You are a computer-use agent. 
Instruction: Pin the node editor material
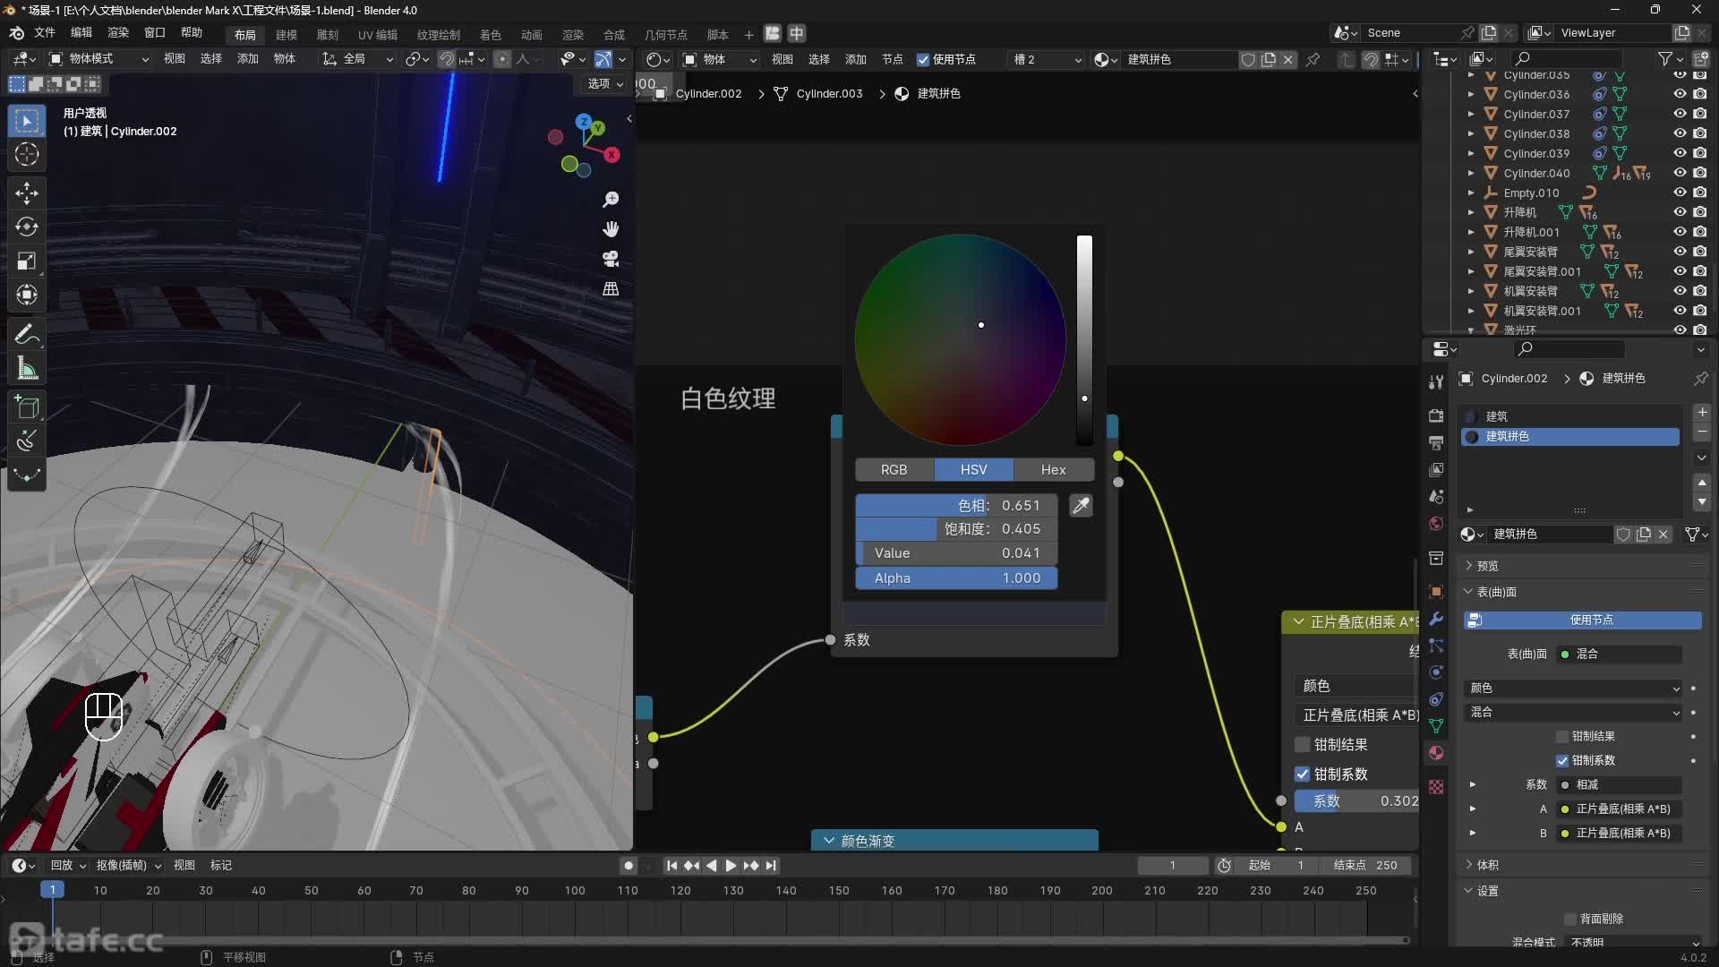pyautogui.click(x=1313, y=59)
